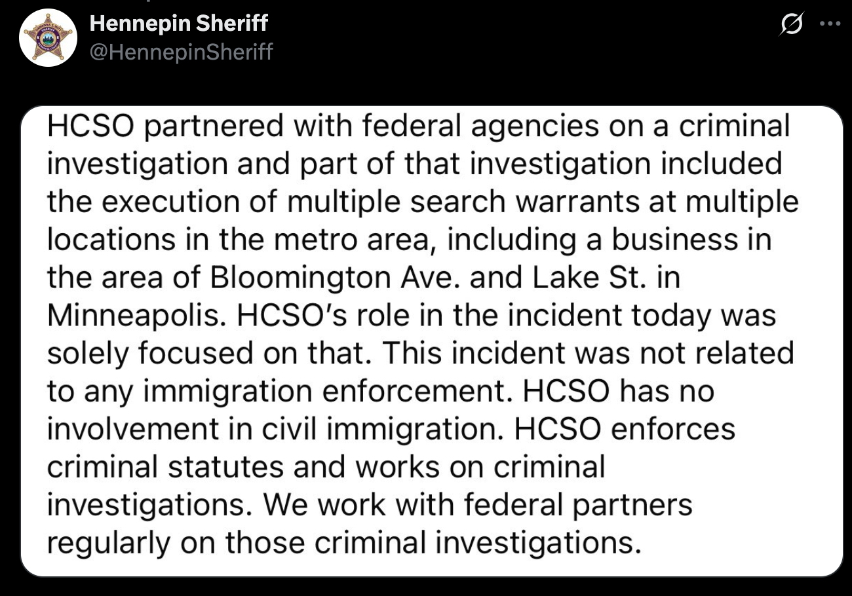
Task: Click the words "including a business in"
Action: pos(610,240)
